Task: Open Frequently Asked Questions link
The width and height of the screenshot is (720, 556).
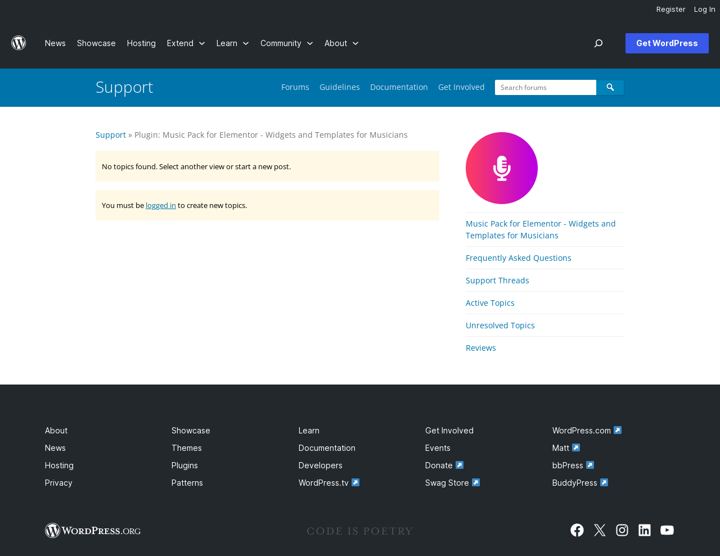Action: pyautogui.click(x=519, y=258)
